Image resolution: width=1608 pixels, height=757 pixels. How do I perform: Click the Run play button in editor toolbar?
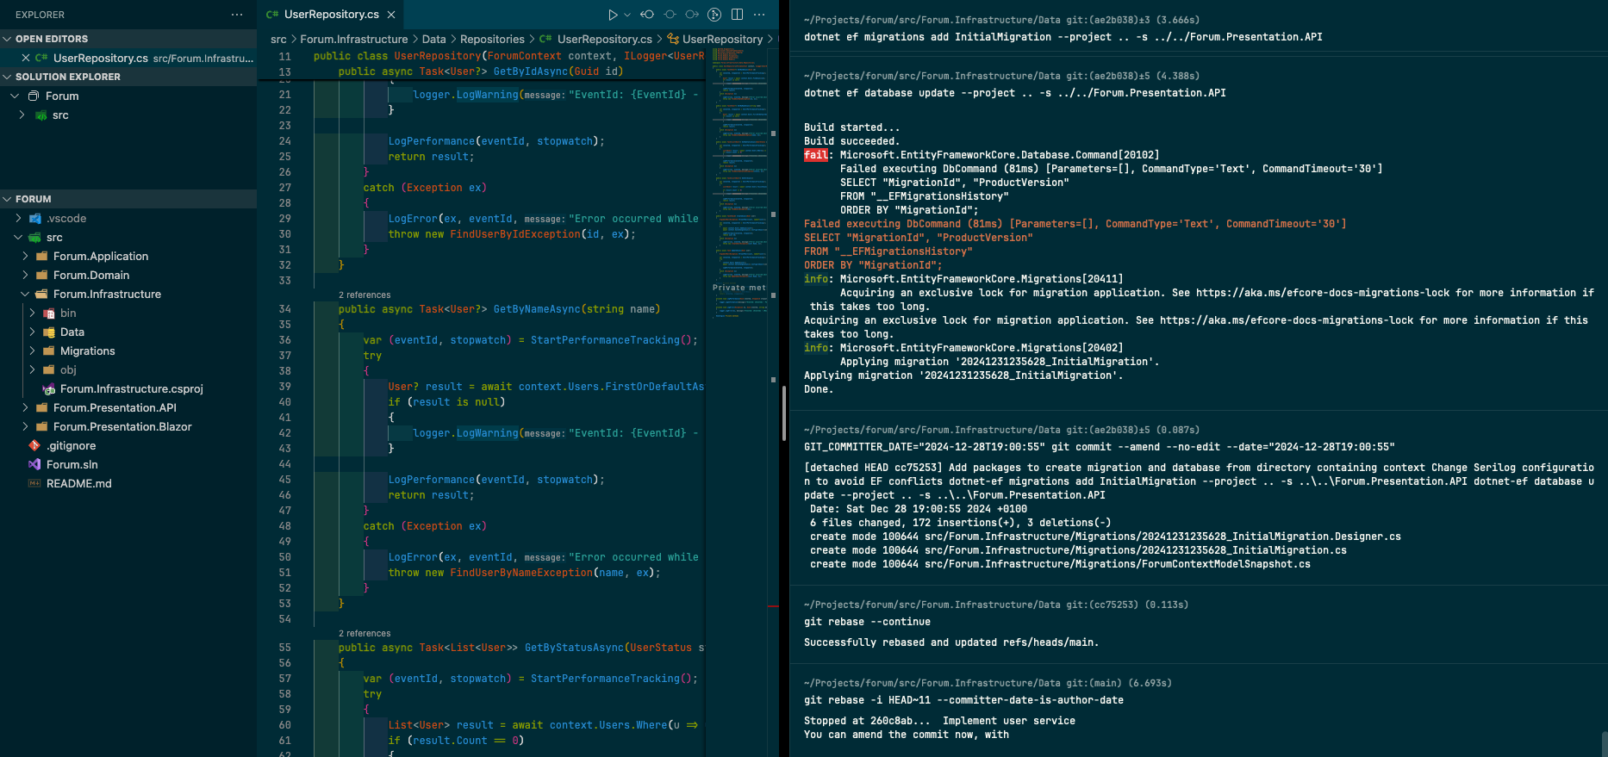pos(613,15)
